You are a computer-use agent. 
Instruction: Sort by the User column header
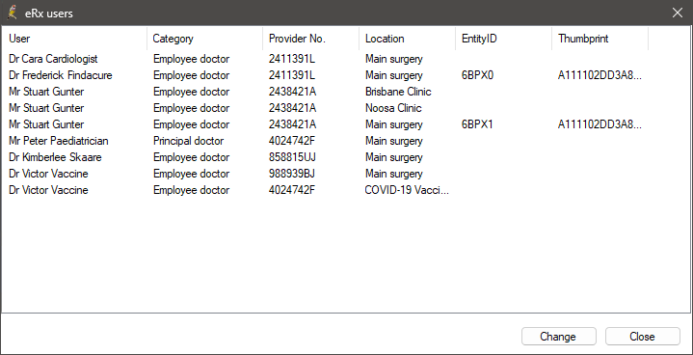point(74,39)
